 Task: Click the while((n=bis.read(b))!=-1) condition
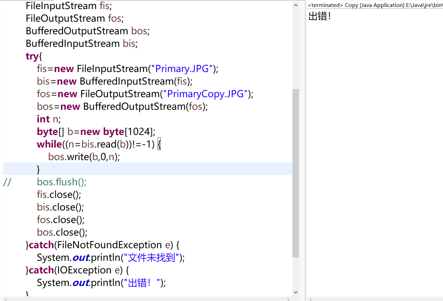pos(96,144)
